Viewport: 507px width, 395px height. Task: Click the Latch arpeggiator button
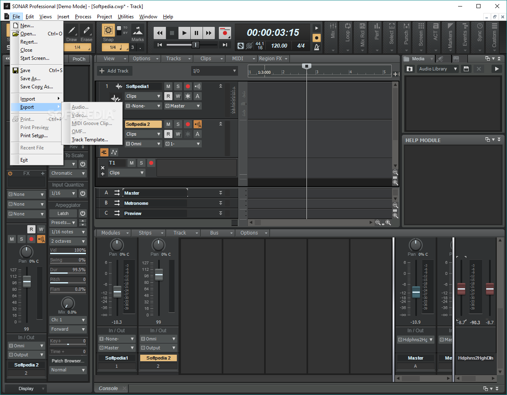[x=63, y=213]
